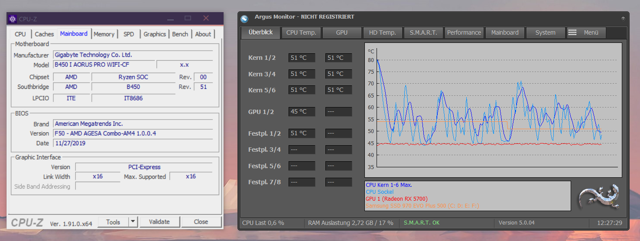The height and width of the screenshot is (241, 640).
Task: Click the BIOS Brand American Megatrends Inc.
Action: 133,124
